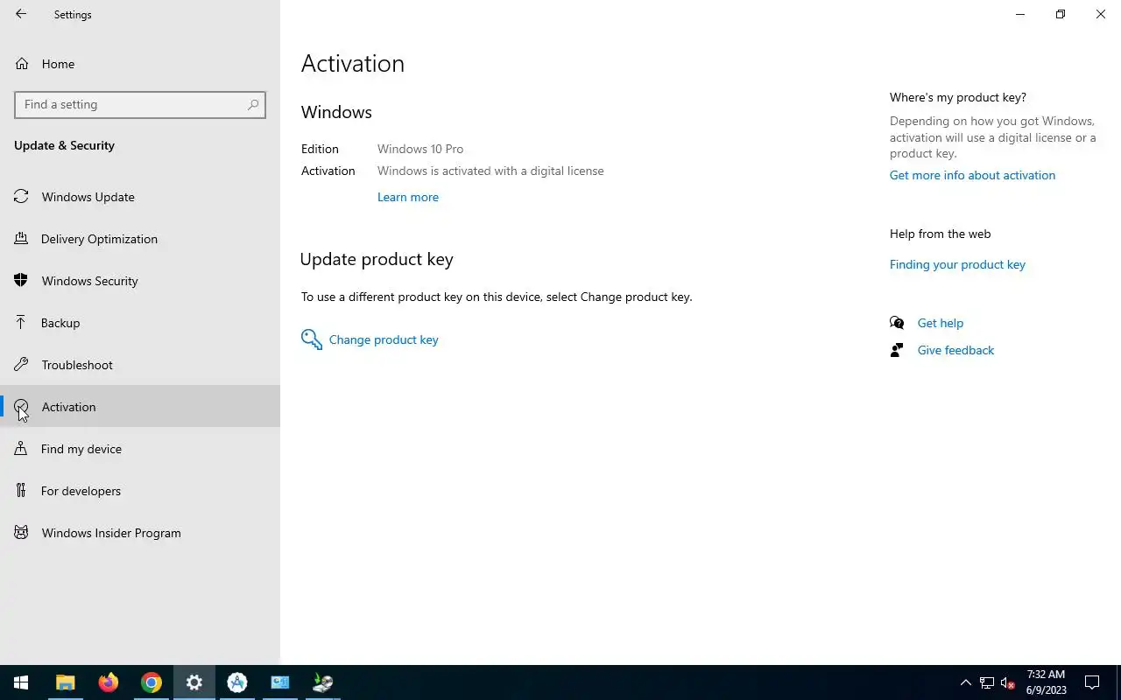Open Finding your product key link
1121x700 pixels.
coord(957,264)
